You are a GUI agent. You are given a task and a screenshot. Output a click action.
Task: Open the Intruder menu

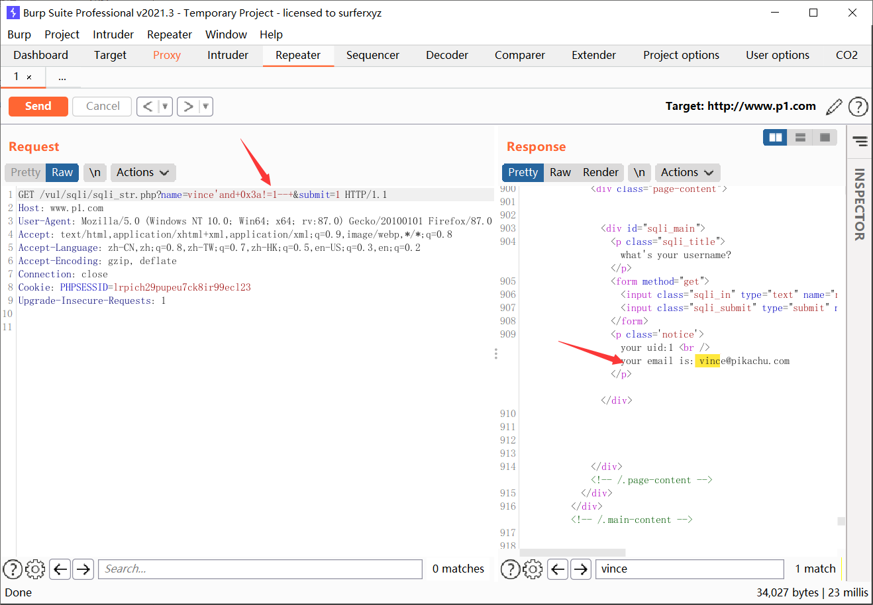click(x=113, y=34)
